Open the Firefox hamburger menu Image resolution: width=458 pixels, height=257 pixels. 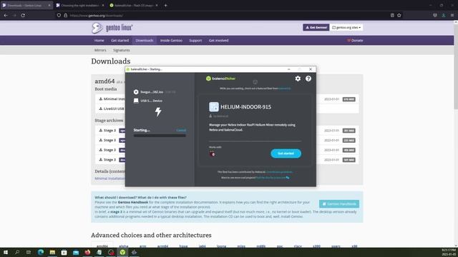click(452, 16)
